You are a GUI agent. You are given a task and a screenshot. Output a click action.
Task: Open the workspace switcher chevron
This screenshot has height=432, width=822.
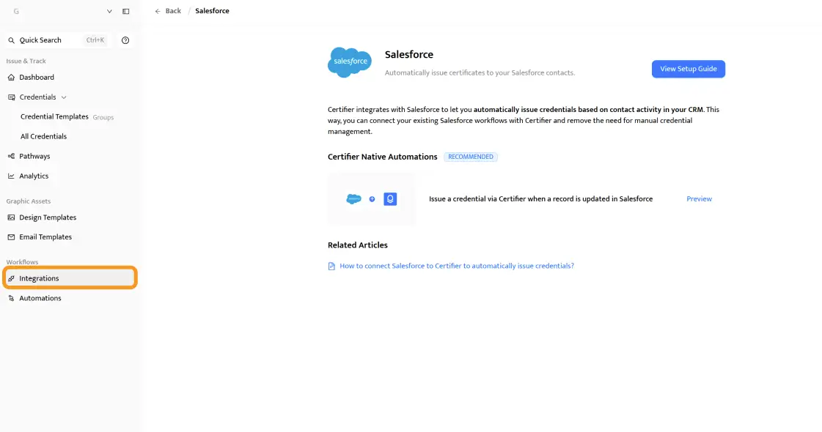[x=109, y=11]
